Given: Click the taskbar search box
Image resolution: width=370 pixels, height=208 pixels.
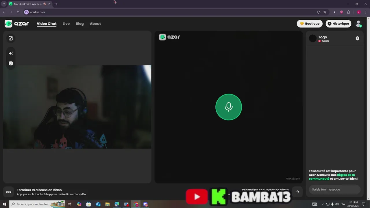Looking at the screenshot, I should click(x=37, y=204).
